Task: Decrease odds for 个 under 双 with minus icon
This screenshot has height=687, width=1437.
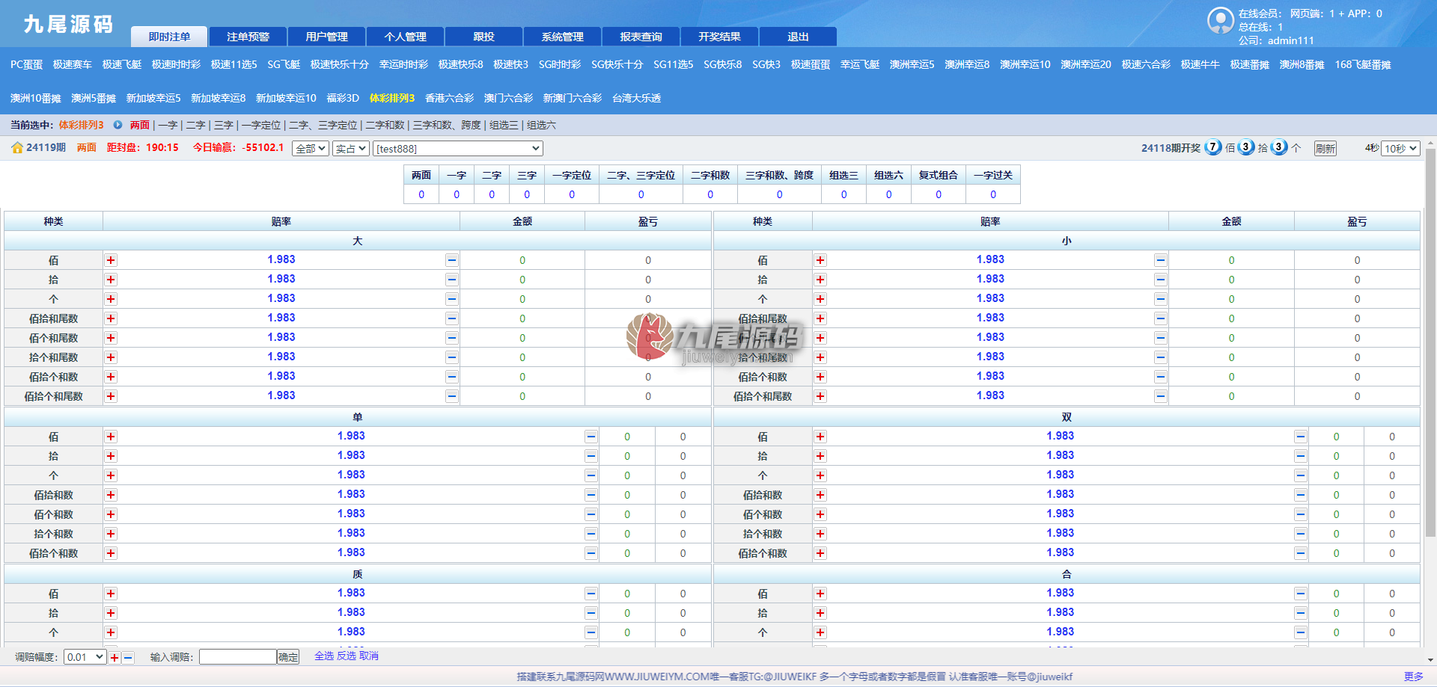Action: coord(1301,475)
